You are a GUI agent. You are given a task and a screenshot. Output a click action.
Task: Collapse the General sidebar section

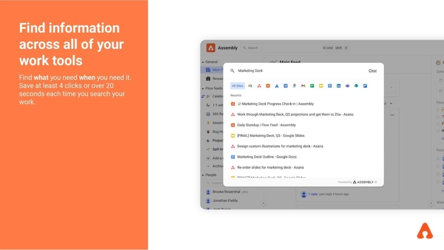[203, 62]
